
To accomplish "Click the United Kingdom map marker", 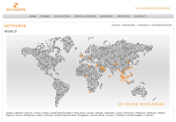I will click(82, 56).
